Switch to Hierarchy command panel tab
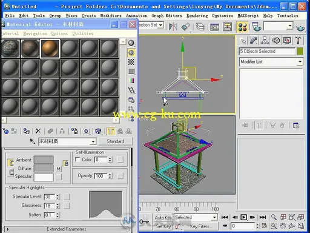 point(265,41)
